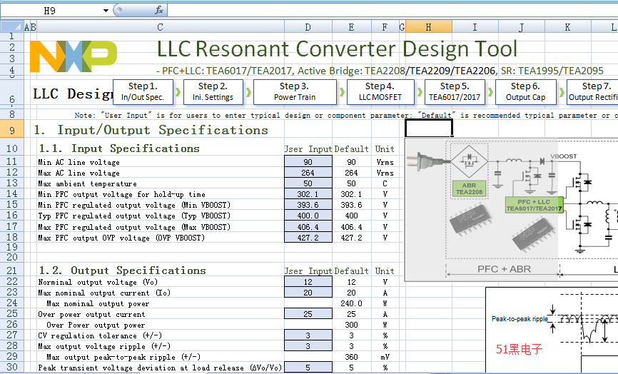
Task: Go to Step 1 In/Out Spec.
Action: 142,92
